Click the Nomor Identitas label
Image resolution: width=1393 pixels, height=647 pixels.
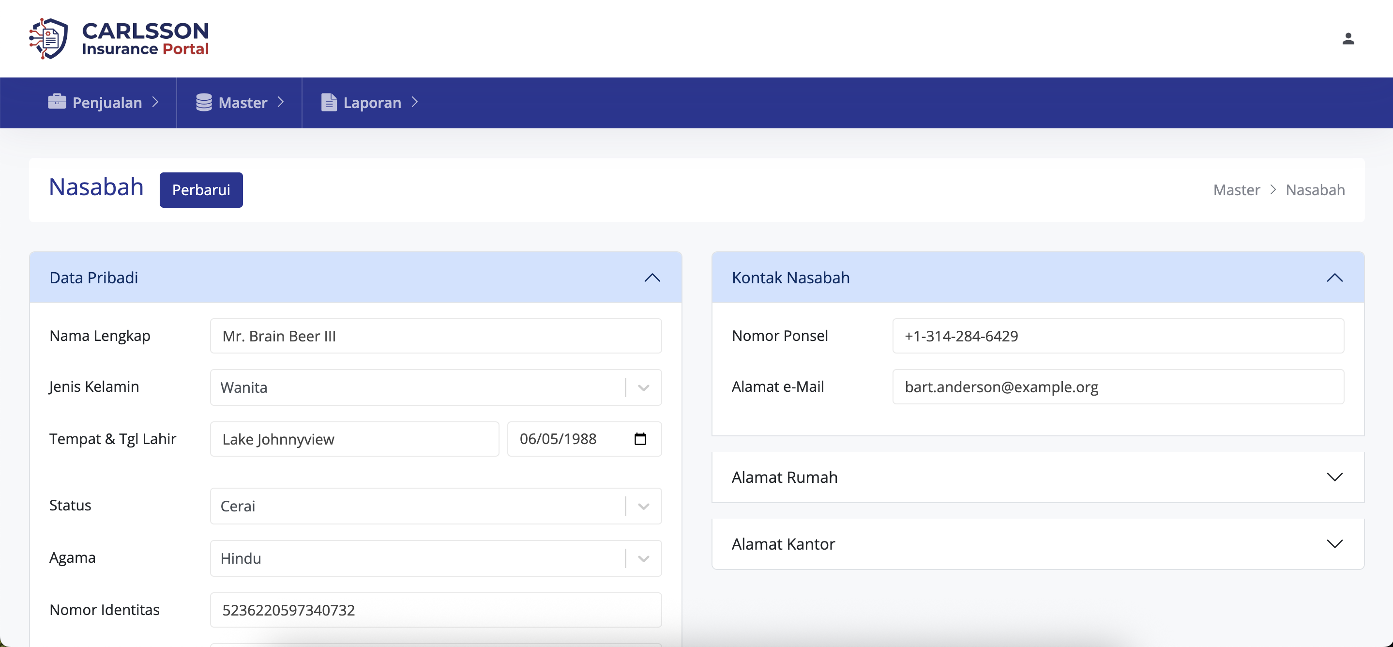point(105,610)
